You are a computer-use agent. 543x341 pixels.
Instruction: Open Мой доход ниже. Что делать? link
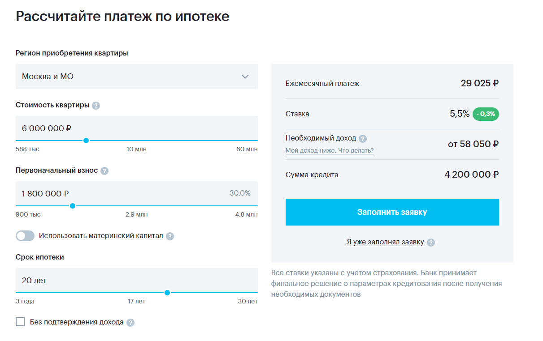point(330,150)
